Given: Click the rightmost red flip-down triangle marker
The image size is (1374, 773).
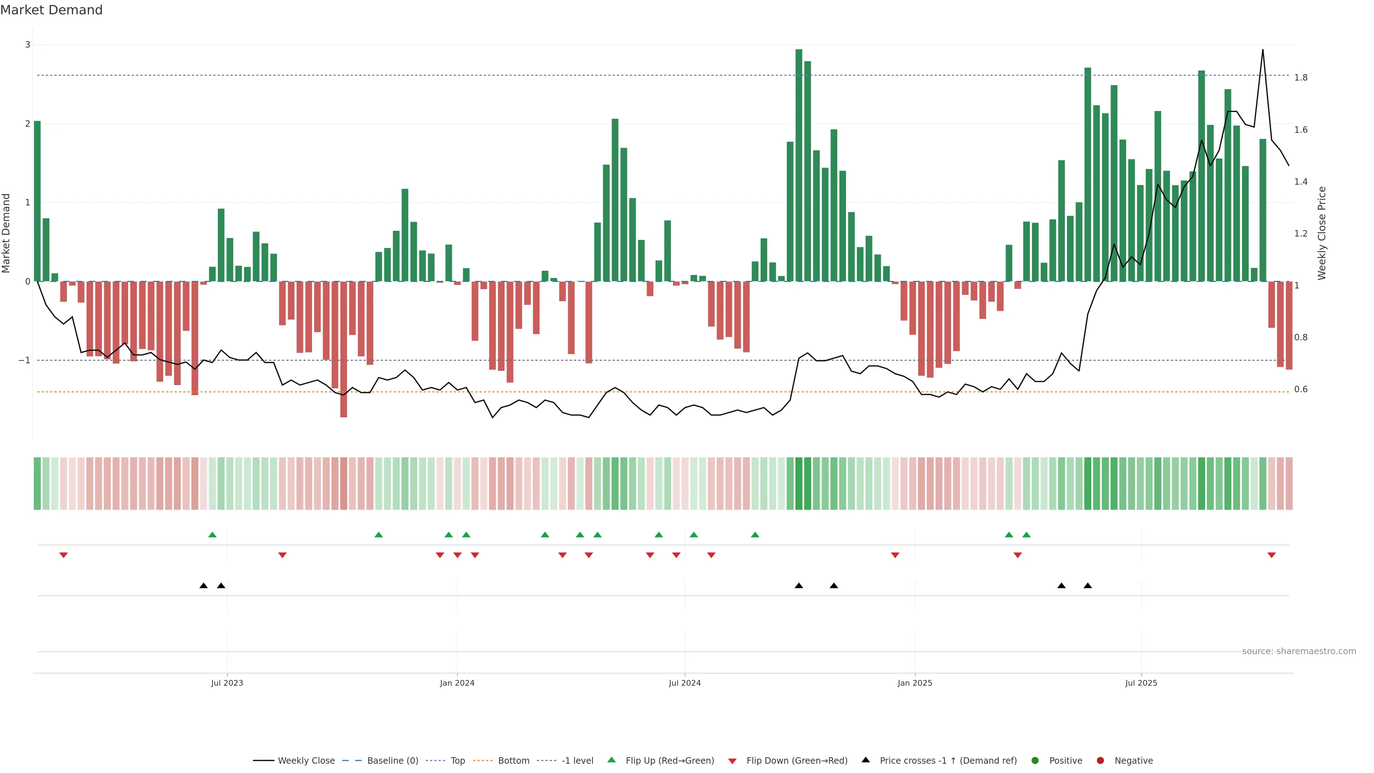Looking at the screenshot, I should click(x=1272, y=555).
